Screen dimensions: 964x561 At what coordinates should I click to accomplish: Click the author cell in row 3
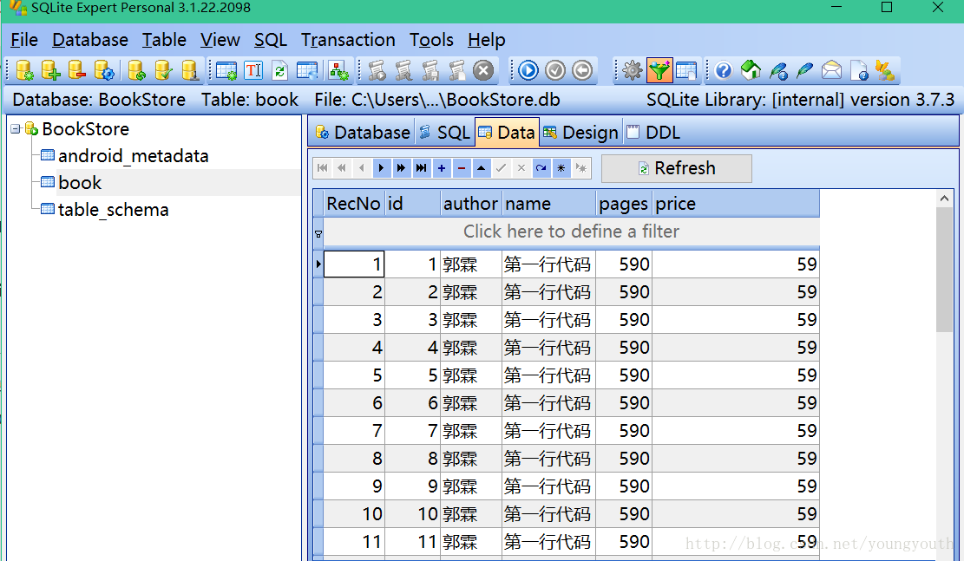click(x=471, y=320)
